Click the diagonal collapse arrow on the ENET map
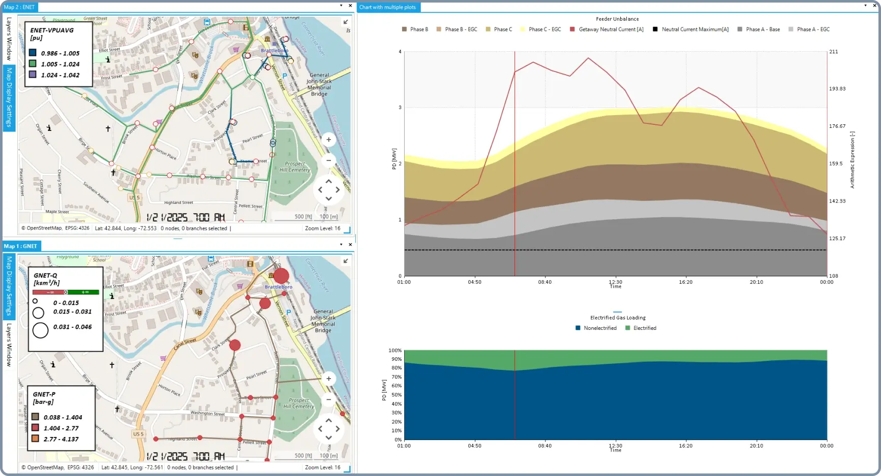The width and height of the screenshot is (881, 476). [345, 22]
